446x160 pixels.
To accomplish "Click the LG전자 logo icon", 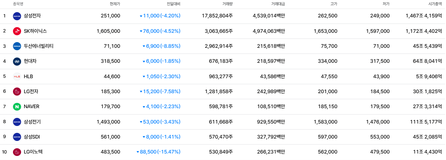I will [17, 92].
